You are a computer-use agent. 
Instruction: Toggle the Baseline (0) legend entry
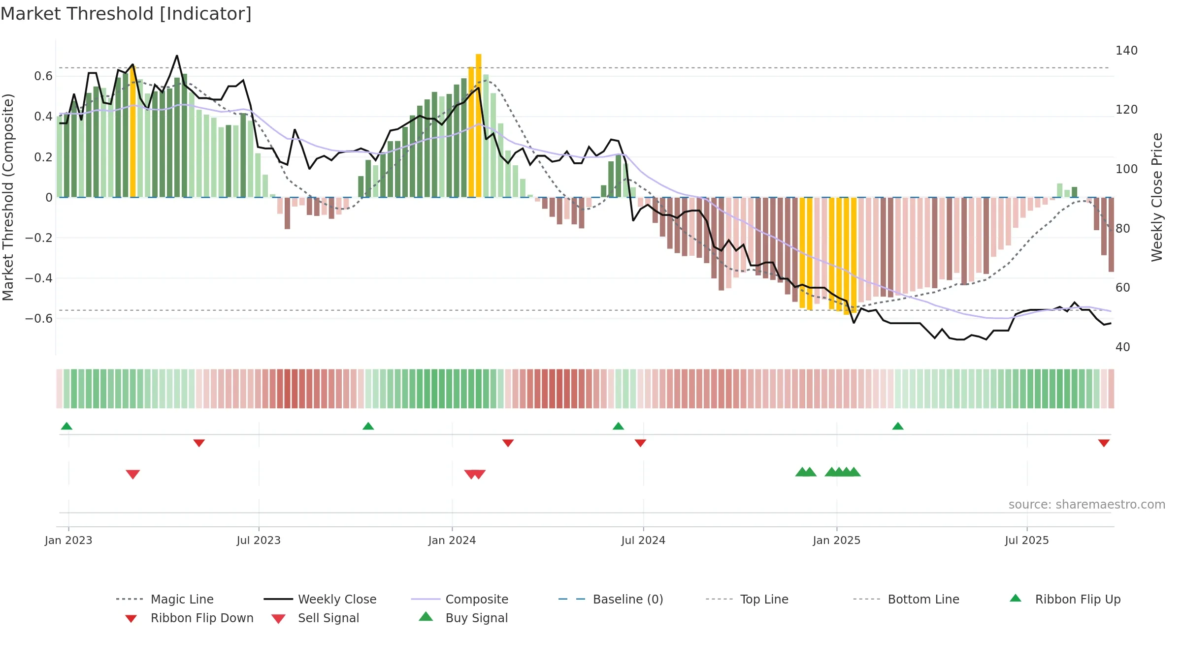(x=611, y=599)
